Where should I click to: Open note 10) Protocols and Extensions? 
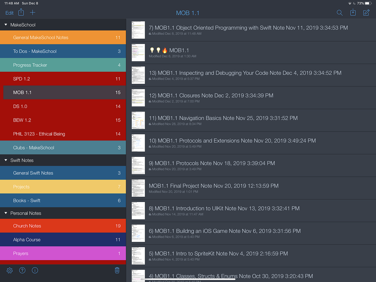click(251, 143)
